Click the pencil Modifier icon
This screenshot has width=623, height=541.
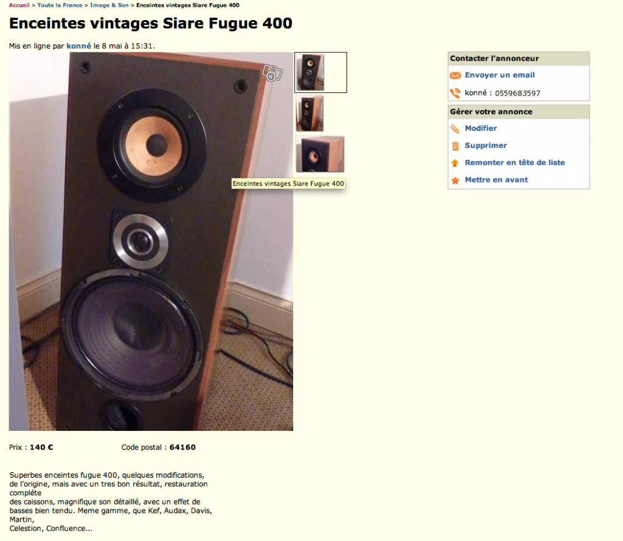455,129
